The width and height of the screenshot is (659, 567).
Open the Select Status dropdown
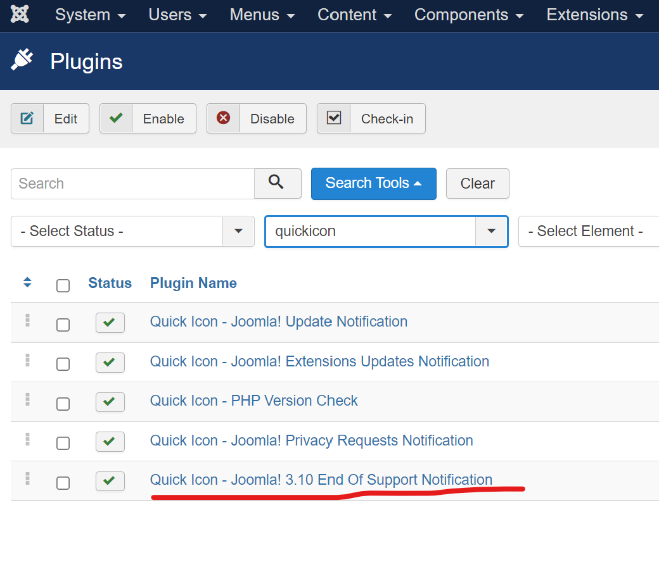click(x=132, y=231)
